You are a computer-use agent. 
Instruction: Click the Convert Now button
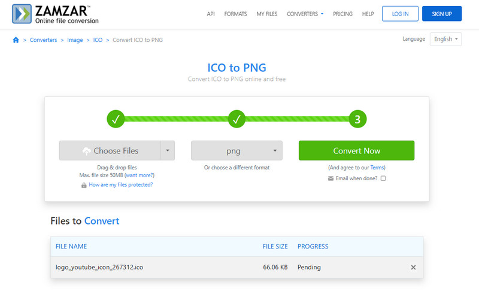pyautogui.click(x=356, y=150)
